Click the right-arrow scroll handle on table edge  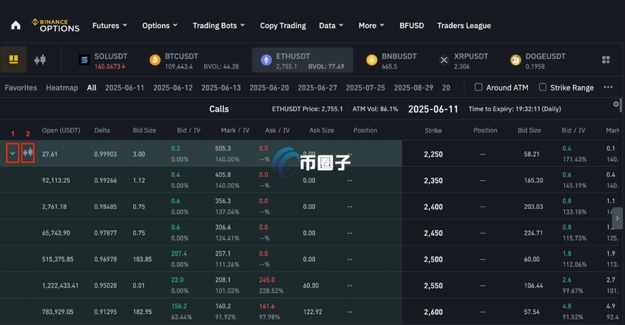click(x=617, y=218)
